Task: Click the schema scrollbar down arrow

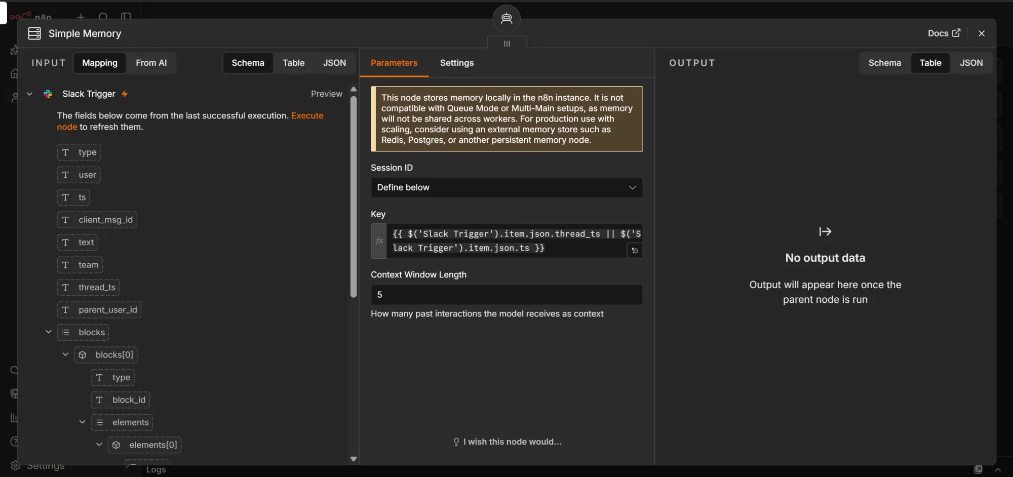Action: (354, 459)
